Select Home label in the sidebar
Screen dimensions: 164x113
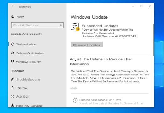click(x=20, y=17)
